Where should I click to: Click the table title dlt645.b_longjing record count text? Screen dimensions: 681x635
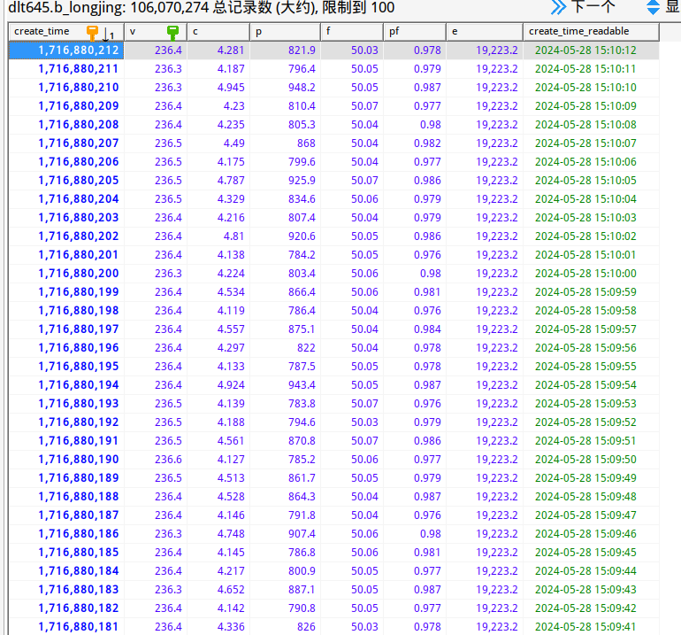[x=202, y=9]
